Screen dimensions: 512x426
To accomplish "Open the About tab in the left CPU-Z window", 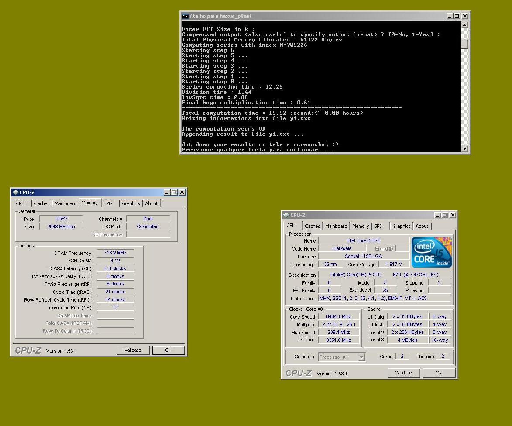I will [151, 203].
